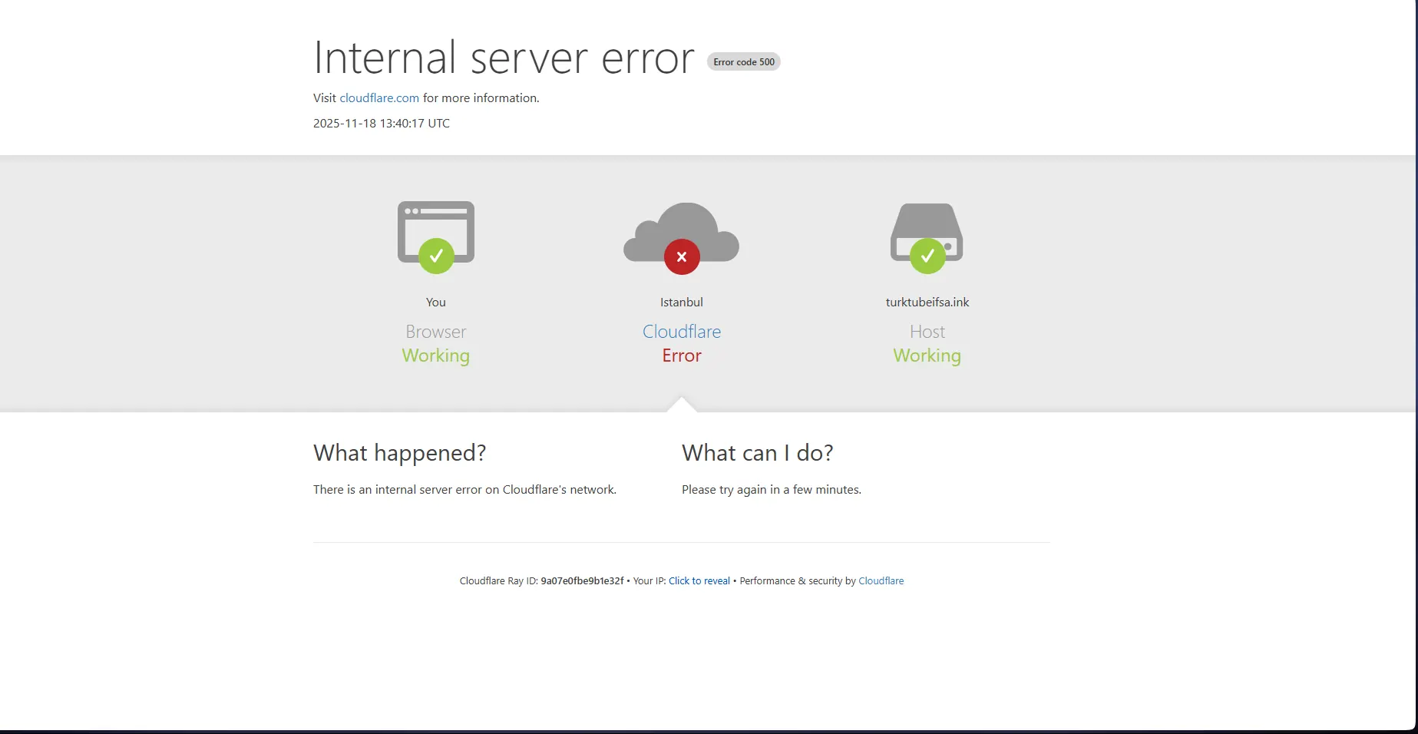Open the Cloudflare link in footer
Screen dimensions: 1418x734
tap(881, 581)
